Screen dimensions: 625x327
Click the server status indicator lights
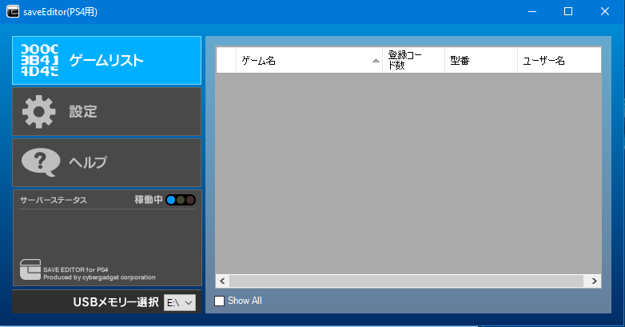181,200
